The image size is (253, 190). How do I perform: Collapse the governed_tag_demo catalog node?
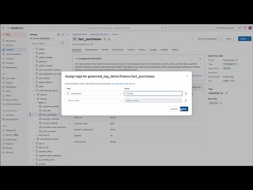(x=33, y=90)
